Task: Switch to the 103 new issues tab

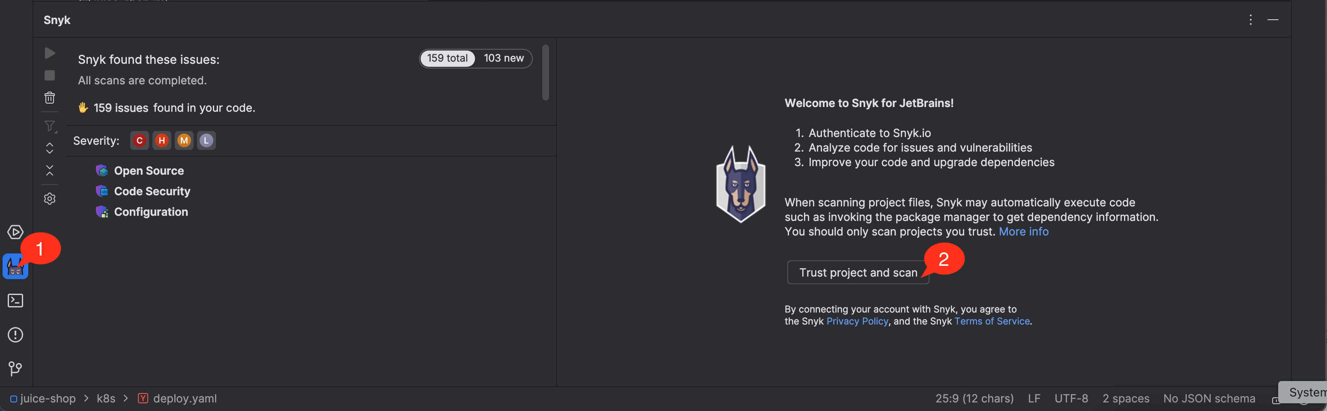Action: 503,58
